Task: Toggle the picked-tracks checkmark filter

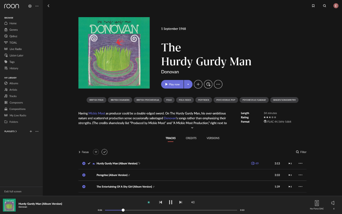Action: tap(104, 152)
